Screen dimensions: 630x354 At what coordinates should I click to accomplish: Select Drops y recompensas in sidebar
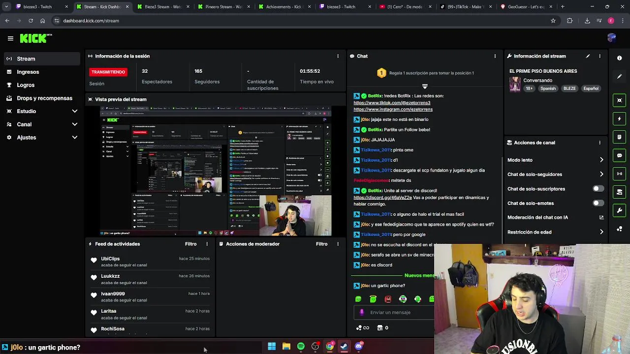click(x=42, y=98)
